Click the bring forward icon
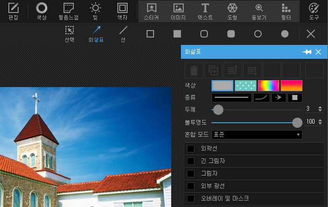The image size is (328, 207). [x=233, y=70]
